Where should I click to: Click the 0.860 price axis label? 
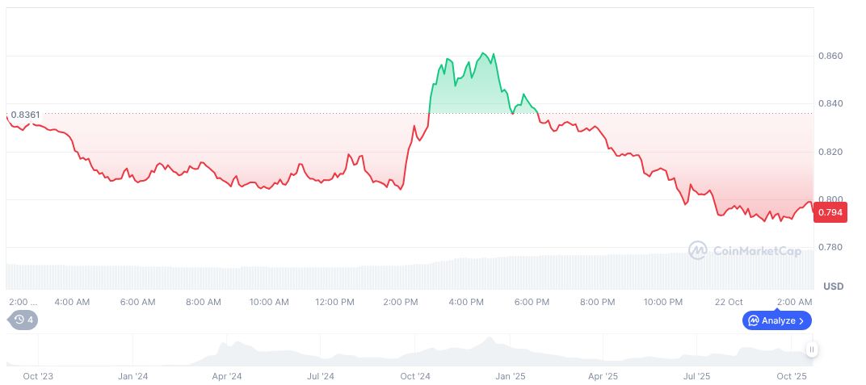click(x=832, y=56)
